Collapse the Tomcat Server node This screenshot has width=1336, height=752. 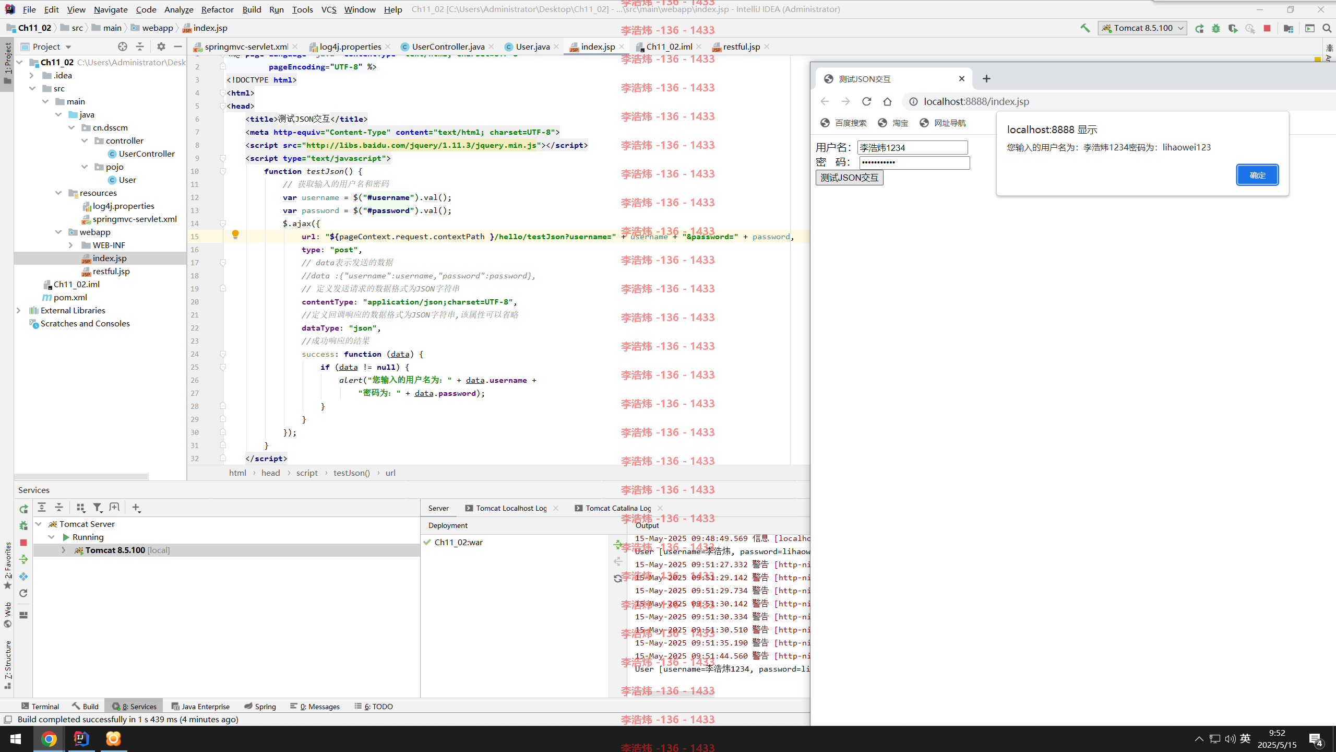[38, 524]
